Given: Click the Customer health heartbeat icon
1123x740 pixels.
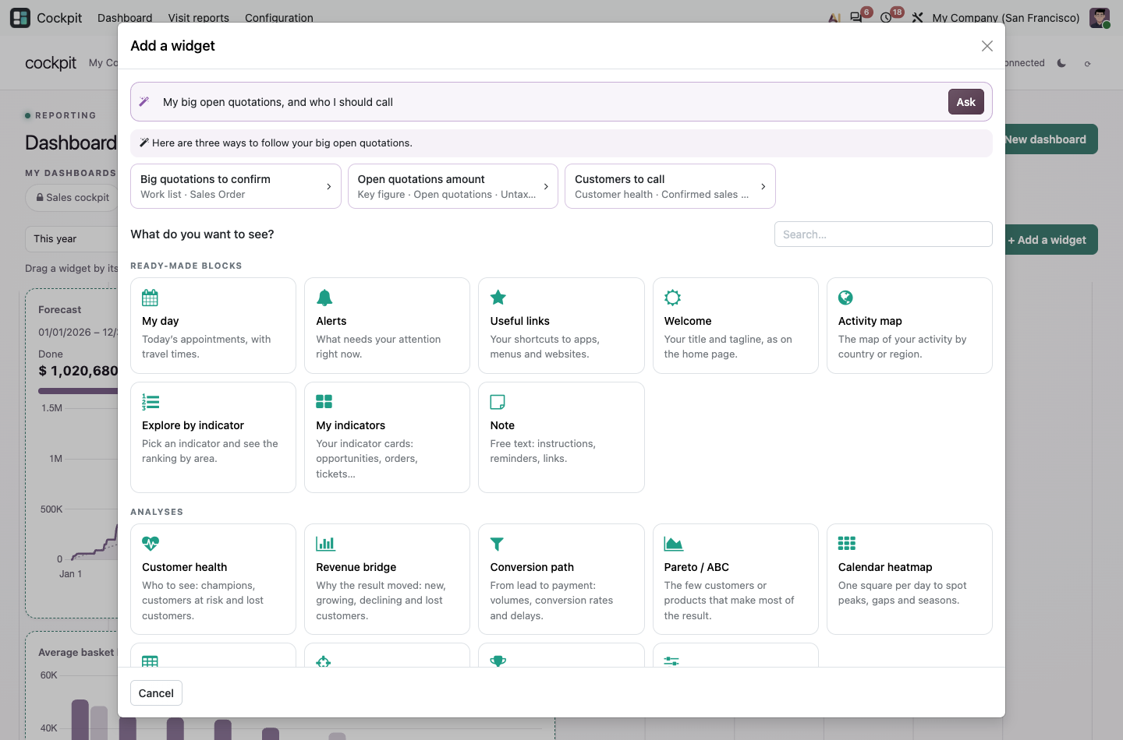Looking at the screenshot, I should coord(151,544).
